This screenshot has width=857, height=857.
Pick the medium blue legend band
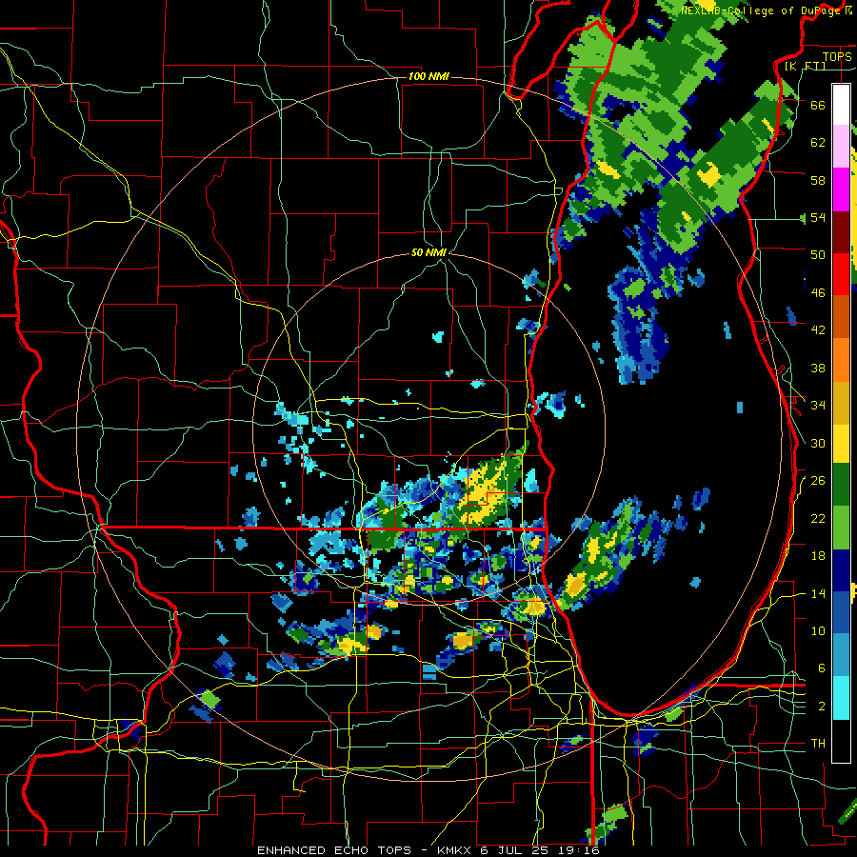[841, 612]
